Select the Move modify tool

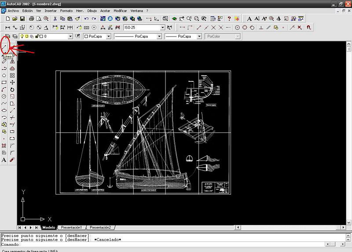point(12,82)
